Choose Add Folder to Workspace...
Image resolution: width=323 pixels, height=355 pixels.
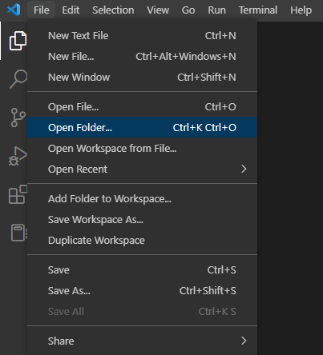point(142,199)
